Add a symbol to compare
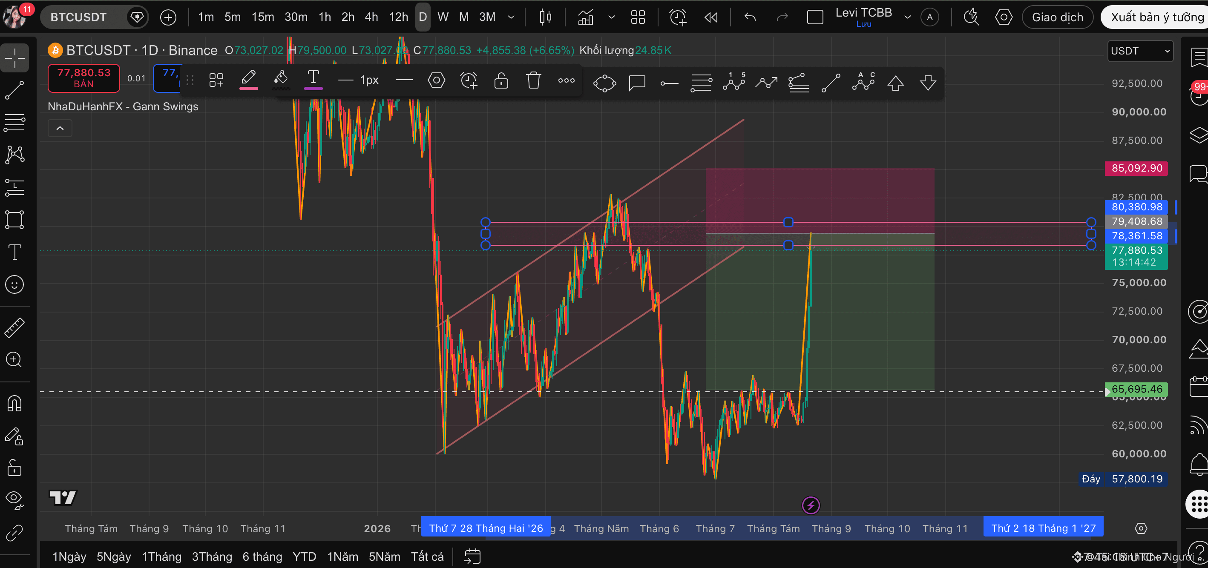1208x568 pixels. click(168, 17)
